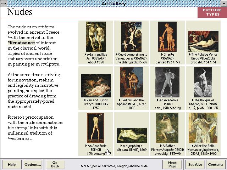
Task: Open the Contents button
Action: tap(216, 164)
